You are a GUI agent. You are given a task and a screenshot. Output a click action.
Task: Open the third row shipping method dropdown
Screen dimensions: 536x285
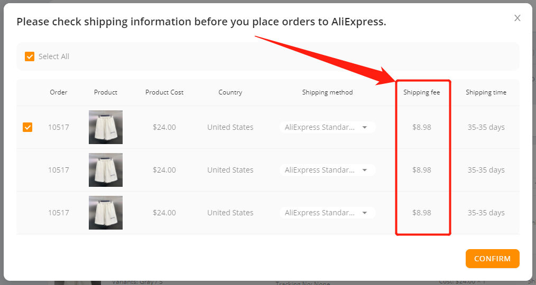pos(328,213)
